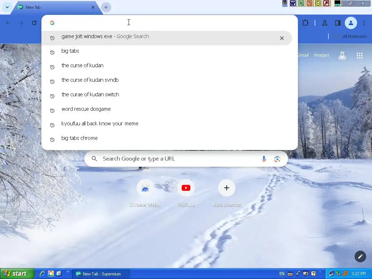Open the All Bookmarks folder
The image size is (372, 279).
pyautogui.click(x=351, y=36)
